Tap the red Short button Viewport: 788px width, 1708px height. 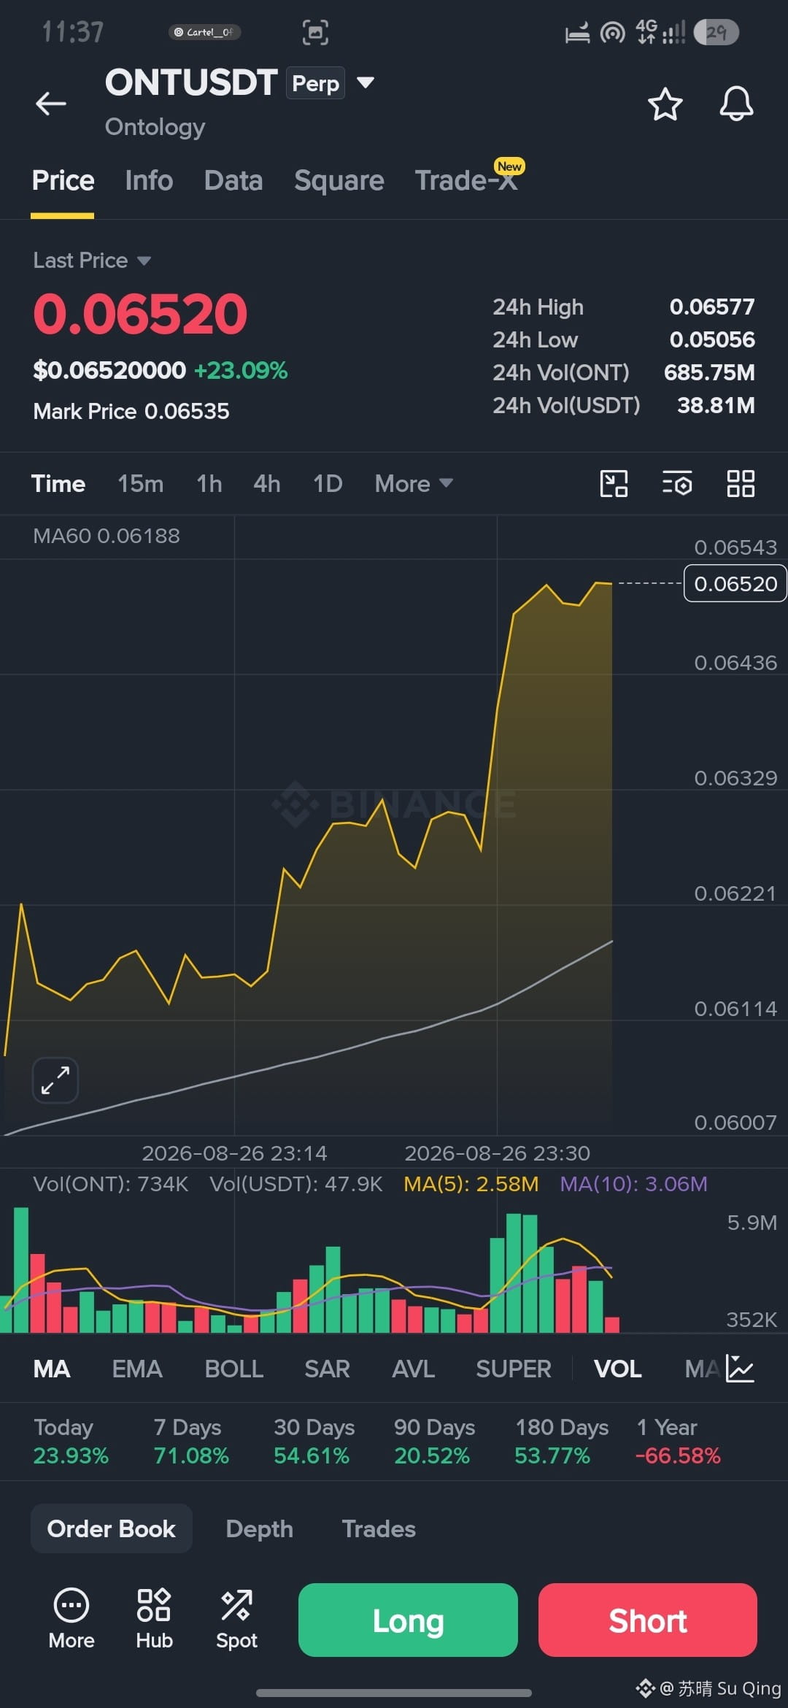click(x=648, y=1620)
